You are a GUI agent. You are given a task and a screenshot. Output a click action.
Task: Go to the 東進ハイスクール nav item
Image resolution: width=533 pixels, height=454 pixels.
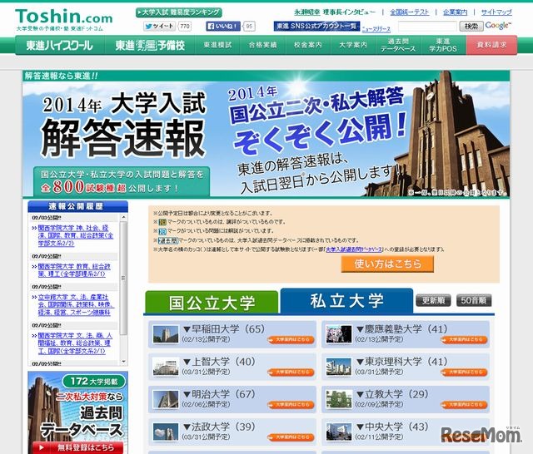click(59, 45)
